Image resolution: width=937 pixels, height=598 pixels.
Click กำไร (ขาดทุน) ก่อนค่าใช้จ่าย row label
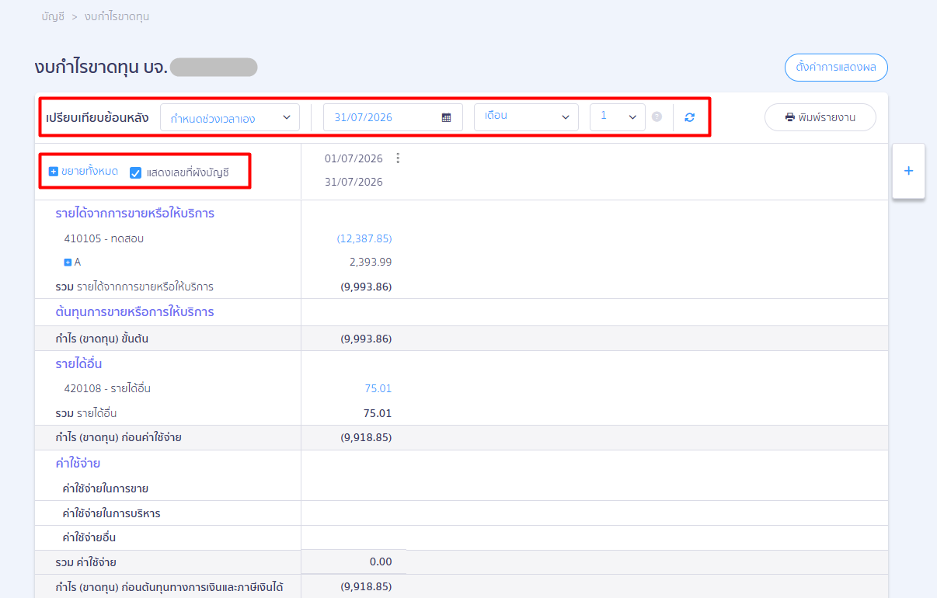[118, 437]
